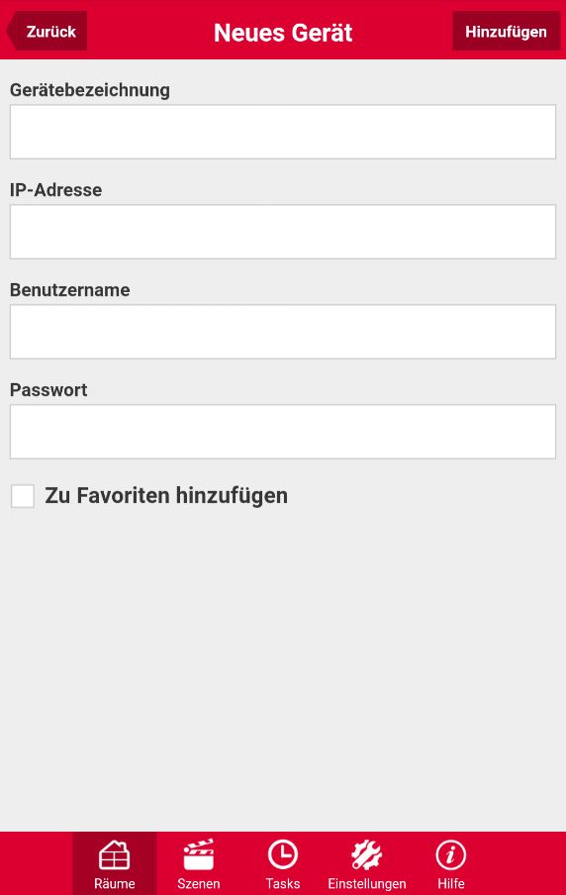This screenshot has height=895, width=566.
Task: Tap the house icon for Räume
Action: coord(115,855)
